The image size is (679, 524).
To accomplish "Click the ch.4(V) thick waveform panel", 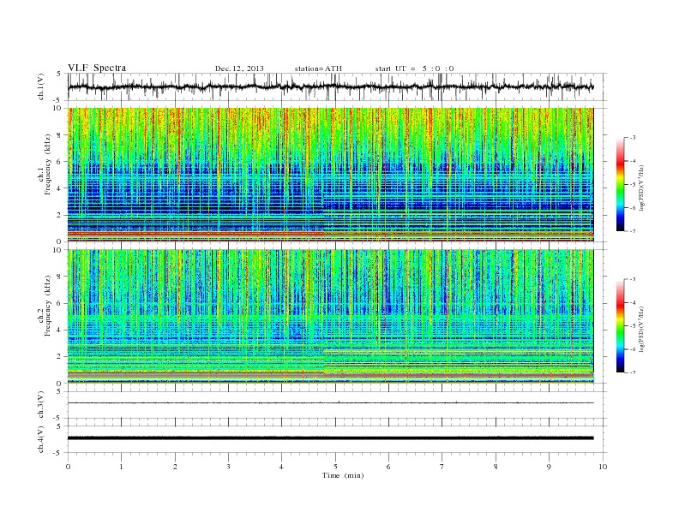I will pos(337,439).
